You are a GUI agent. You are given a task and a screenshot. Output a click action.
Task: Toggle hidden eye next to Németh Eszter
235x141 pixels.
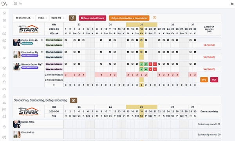(x=40, y=65)
